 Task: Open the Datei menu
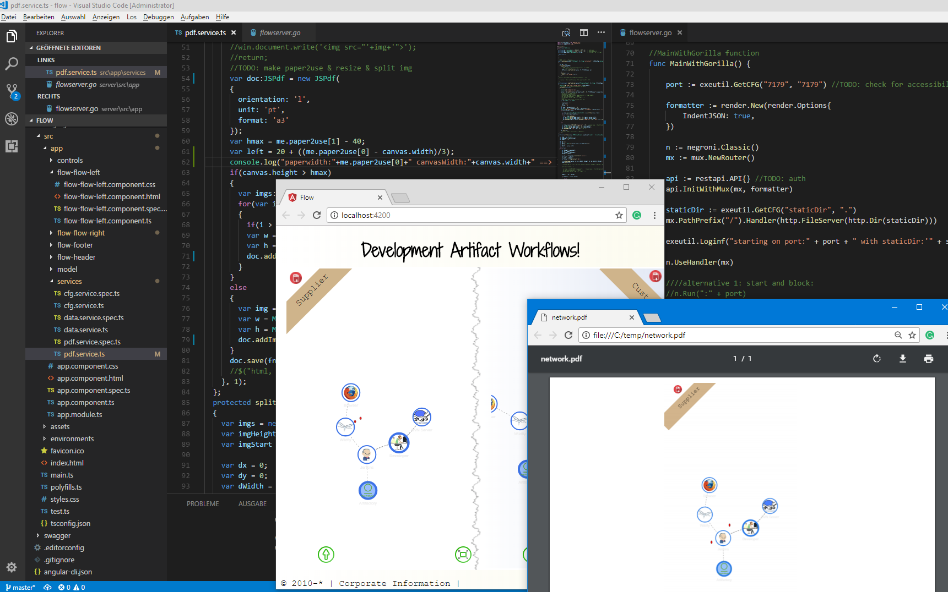[9, 17]
